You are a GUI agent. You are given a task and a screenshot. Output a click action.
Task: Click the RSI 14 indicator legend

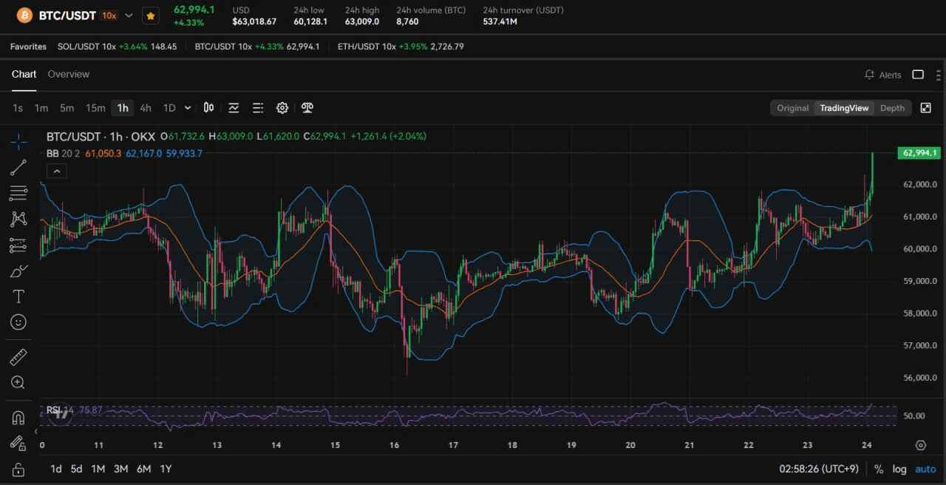(x=61, y=410)
